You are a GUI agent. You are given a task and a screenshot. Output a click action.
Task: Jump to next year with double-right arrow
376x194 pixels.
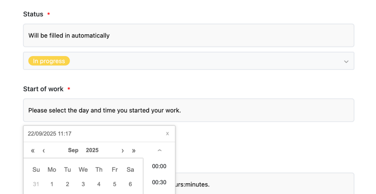coord(134,150)
